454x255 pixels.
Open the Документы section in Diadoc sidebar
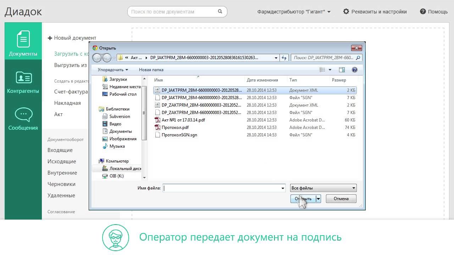(x=23, y=41)
